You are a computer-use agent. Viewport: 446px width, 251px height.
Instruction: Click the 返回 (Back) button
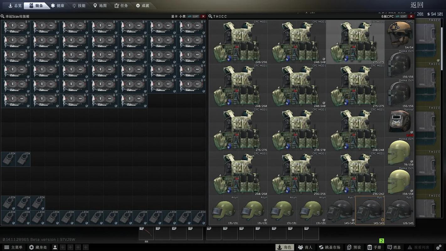point(417,5)
